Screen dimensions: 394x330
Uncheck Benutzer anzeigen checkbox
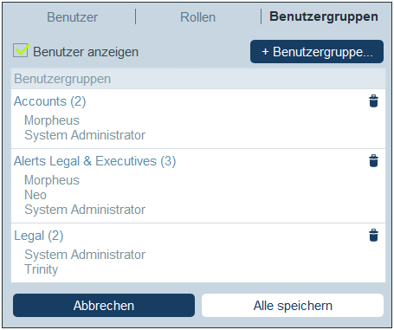[x=21, y=50]
